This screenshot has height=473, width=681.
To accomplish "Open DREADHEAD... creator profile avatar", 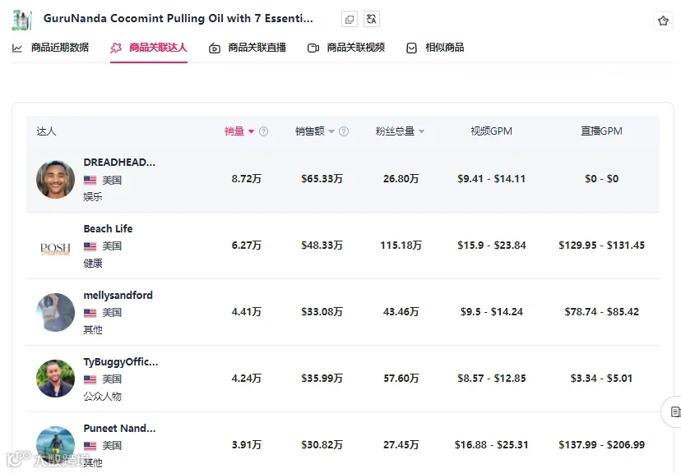I will (x=55, y=179).
